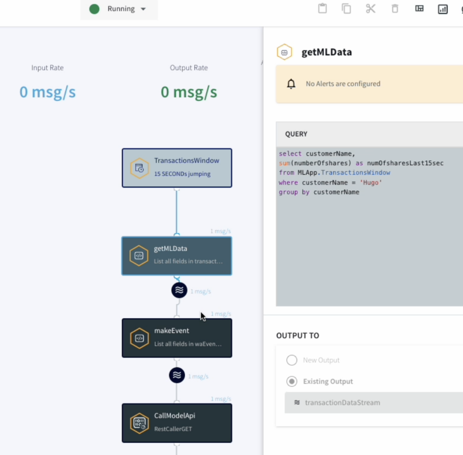
Task: Select the getMLData query node
Action: coord(177,256)
